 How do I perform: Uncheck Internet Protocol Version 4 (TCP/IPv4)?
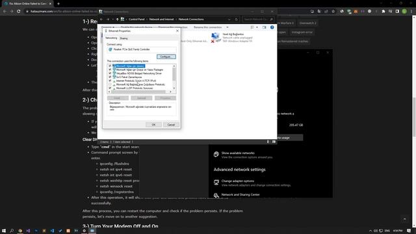click(110, 81)
